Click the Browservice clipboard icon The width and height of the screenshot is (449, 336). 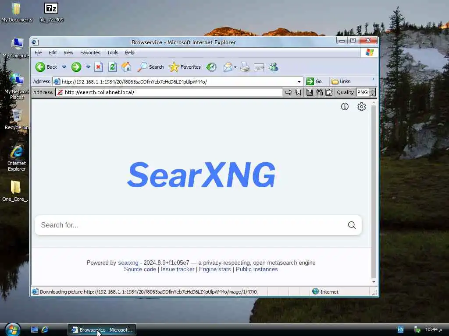tap(329, 92)
